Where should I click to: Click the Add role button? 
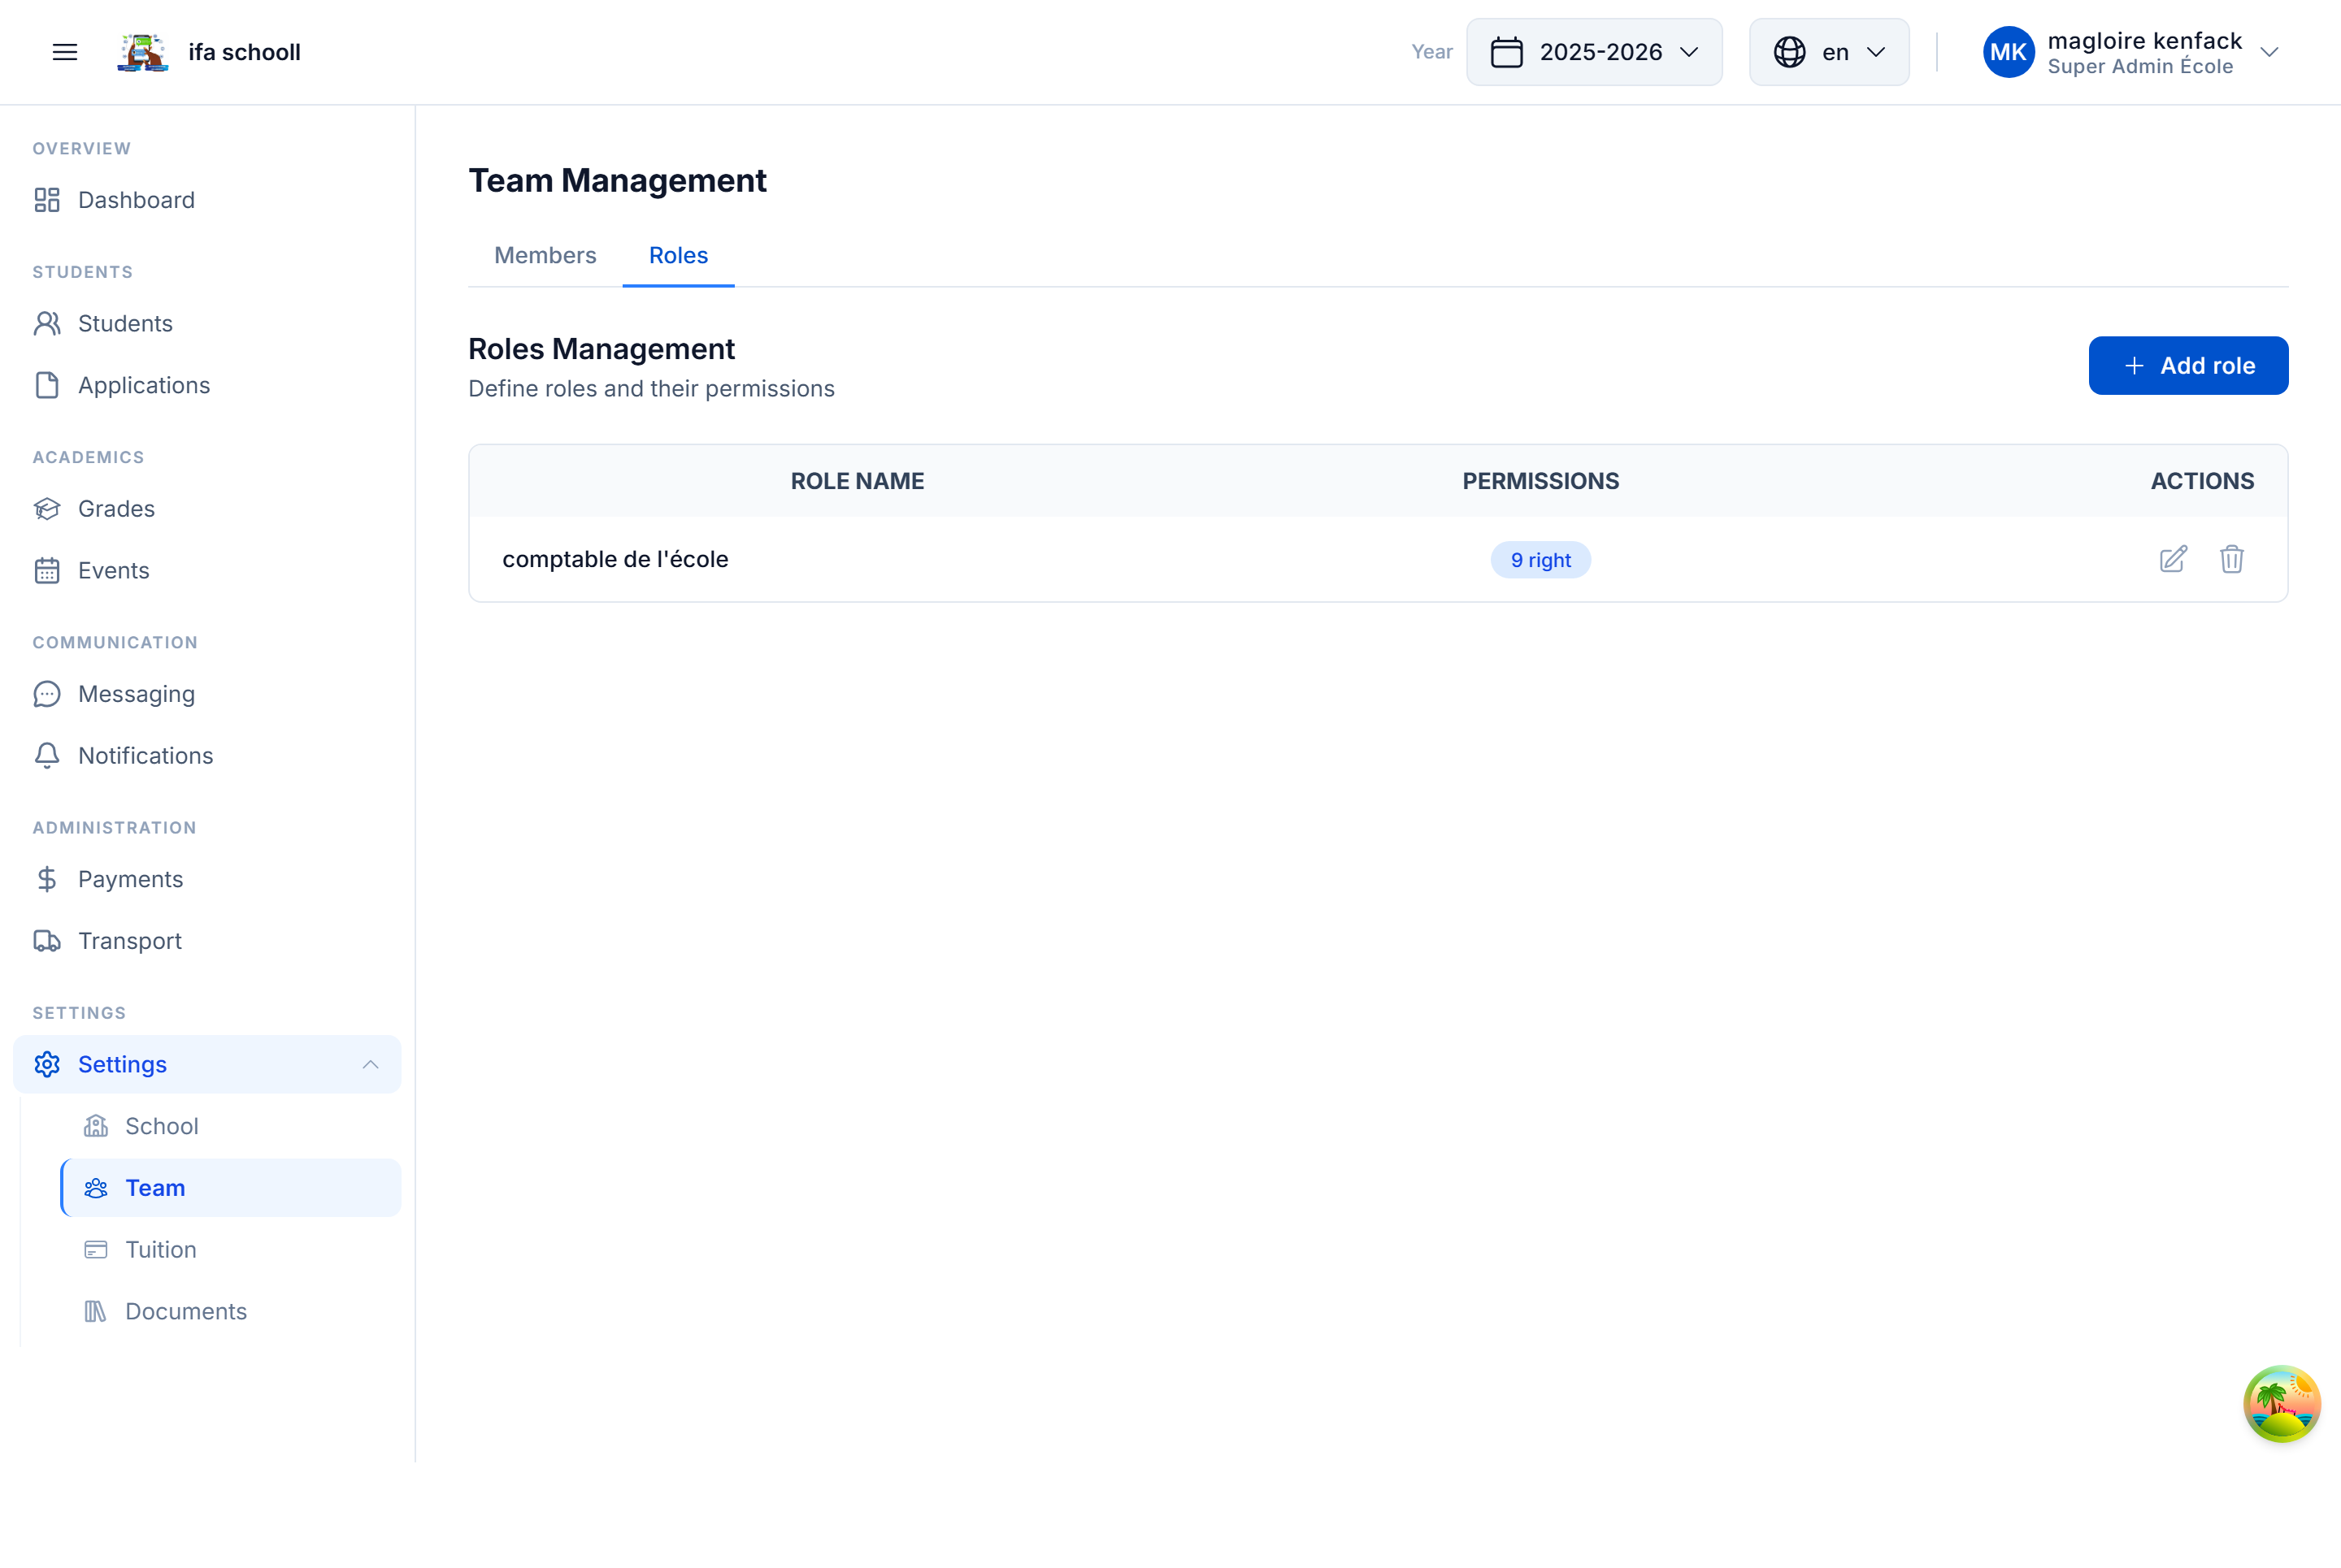point(2188,365)
